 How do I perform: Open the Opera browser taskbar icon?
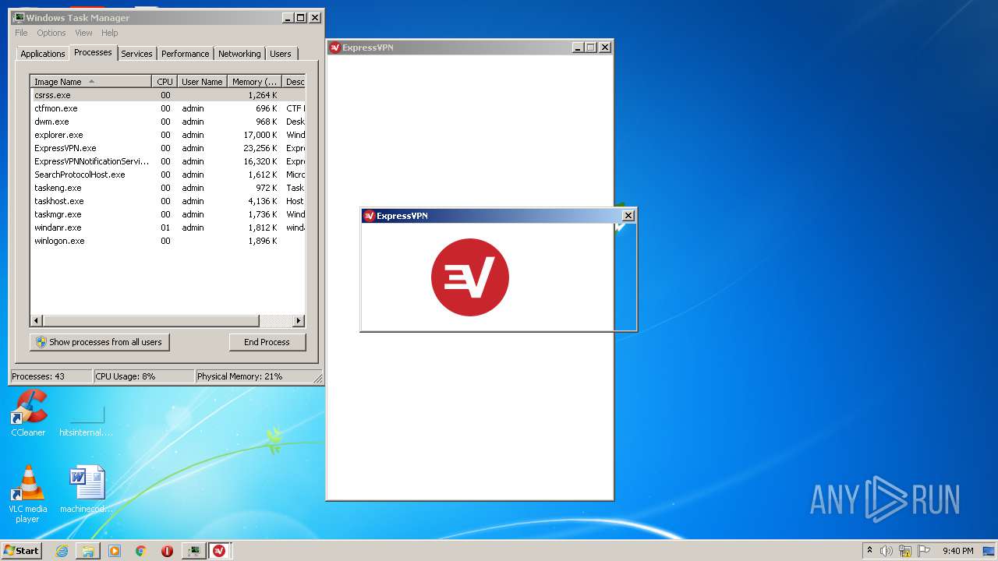(x=167, y=551)
